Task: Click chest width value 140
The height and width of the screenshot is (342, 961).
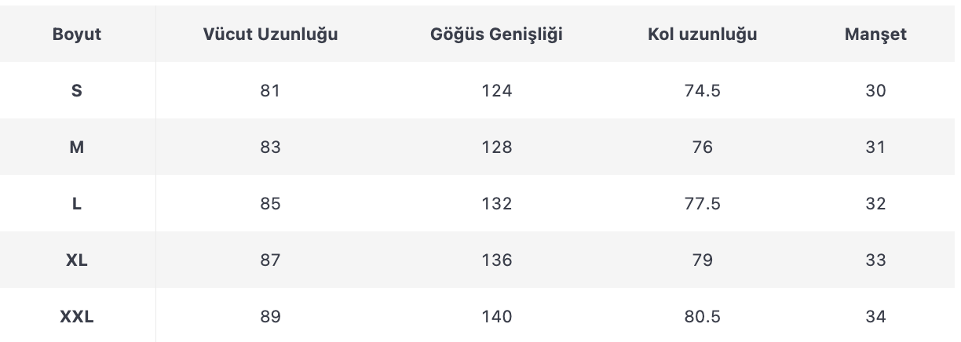Action: click(x=496, y=317)
